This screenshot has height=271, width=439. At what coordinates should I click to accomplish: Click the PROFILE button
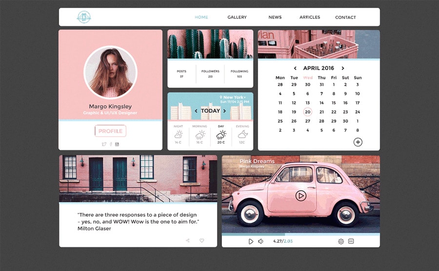[110, 131]
